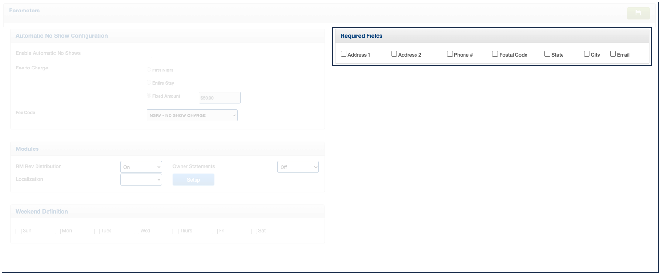The height and width of the screenshot is (275, 661).
Task: Tick the Phone # checkbox
Action: click(450, 54)
